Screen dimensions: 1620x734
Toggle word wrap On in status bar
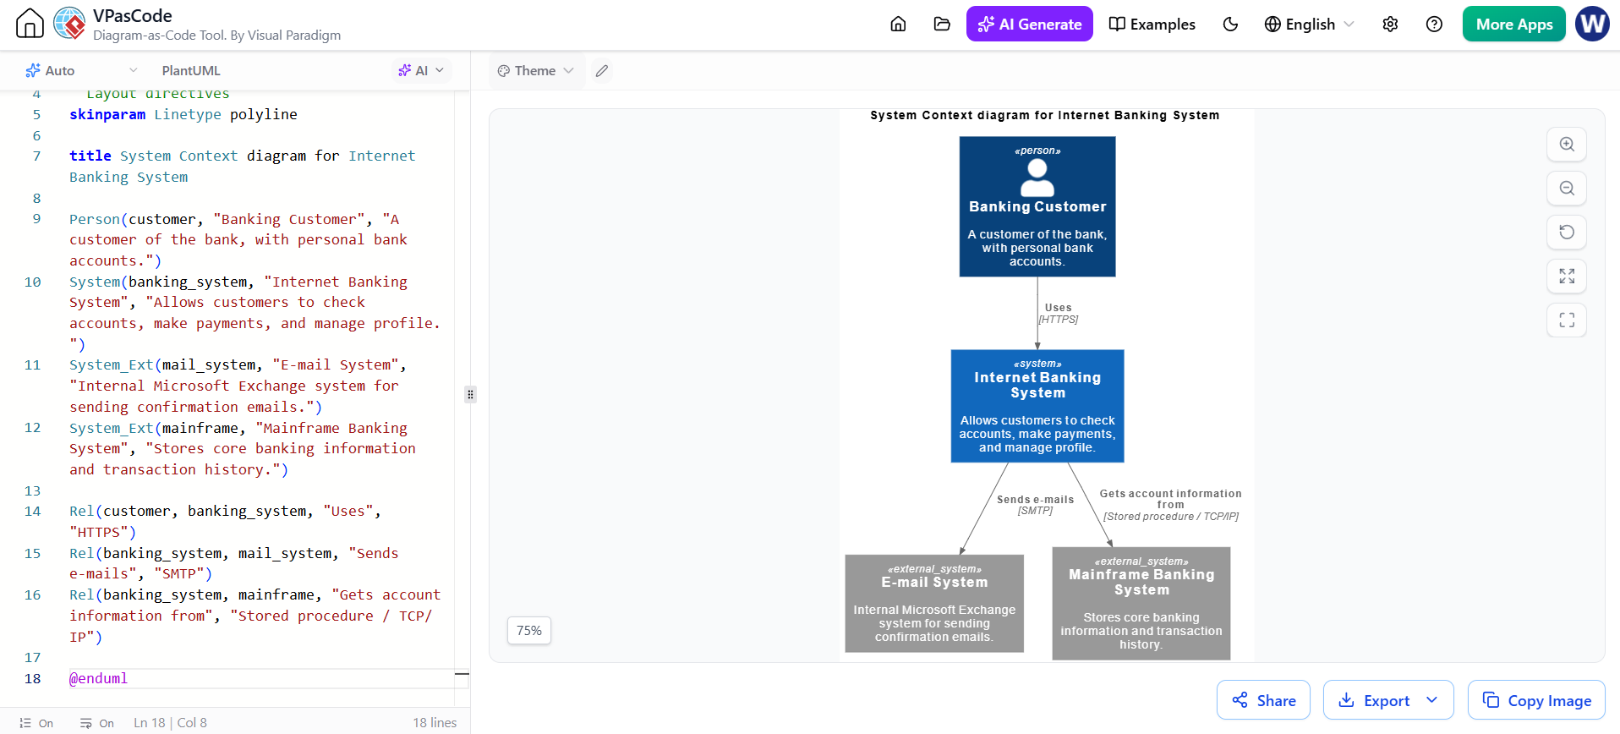[96, 723]
